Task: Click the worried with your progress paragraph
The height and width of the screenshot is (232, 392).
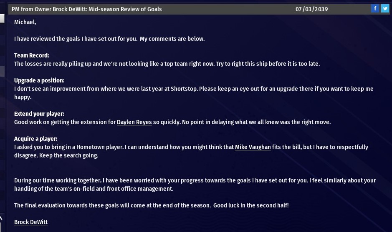Action: point(195,180)
